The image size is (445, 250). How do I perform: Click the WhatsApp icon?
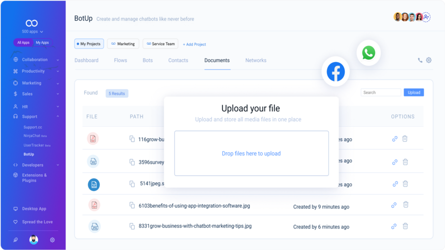click(x=368, y=53)
